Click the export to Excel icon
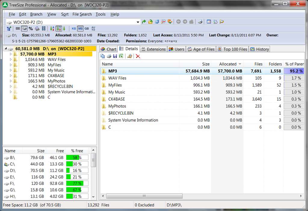 [121, 56]
